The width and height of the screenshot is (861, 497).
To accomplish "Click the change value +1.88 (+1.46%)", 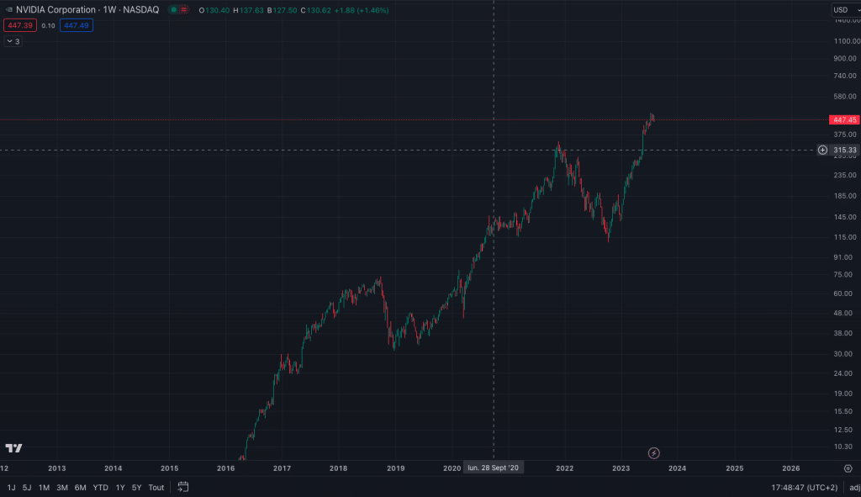I will pyautogui.click(x=362, y=10).
